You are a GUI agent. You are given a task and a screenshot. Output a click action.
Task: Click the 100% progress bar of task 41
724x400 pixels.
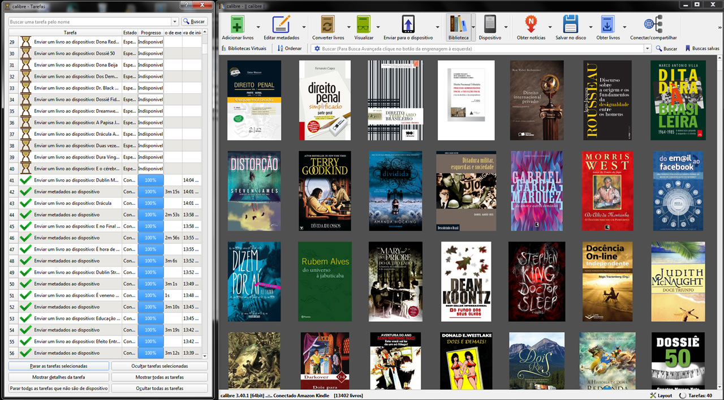pyautogui.click(x=150, y=180)
